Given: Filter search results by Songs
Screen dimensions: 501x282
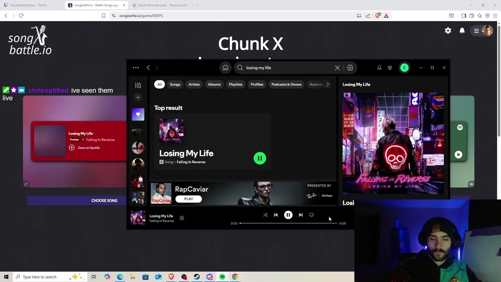Looking at the screenshot, I should click(175, 84).
